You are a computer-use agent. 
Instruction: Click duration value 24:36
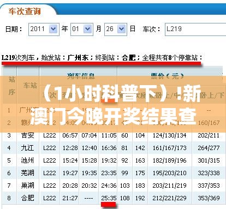click(x=109, y=186)
